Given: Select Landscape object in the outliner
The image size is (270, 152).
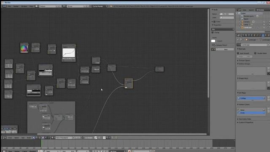Looking at the screenshot, I should [x=248, y=27].
